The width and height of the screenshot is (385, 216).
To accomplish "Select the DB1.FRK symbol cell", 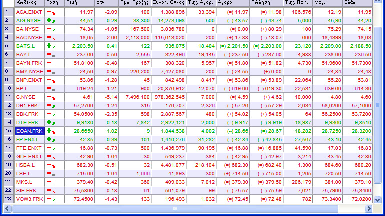I will [30, 106].
